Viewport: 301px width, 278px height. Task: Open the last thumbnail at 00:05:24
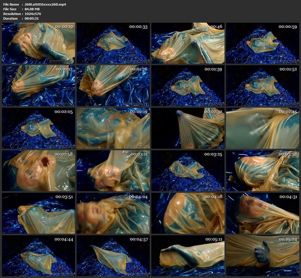[x=262, y=256]
